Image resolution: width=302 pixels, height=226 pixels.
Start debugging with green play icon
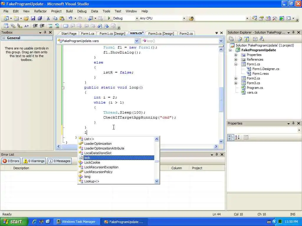click(x=109, y=18)
